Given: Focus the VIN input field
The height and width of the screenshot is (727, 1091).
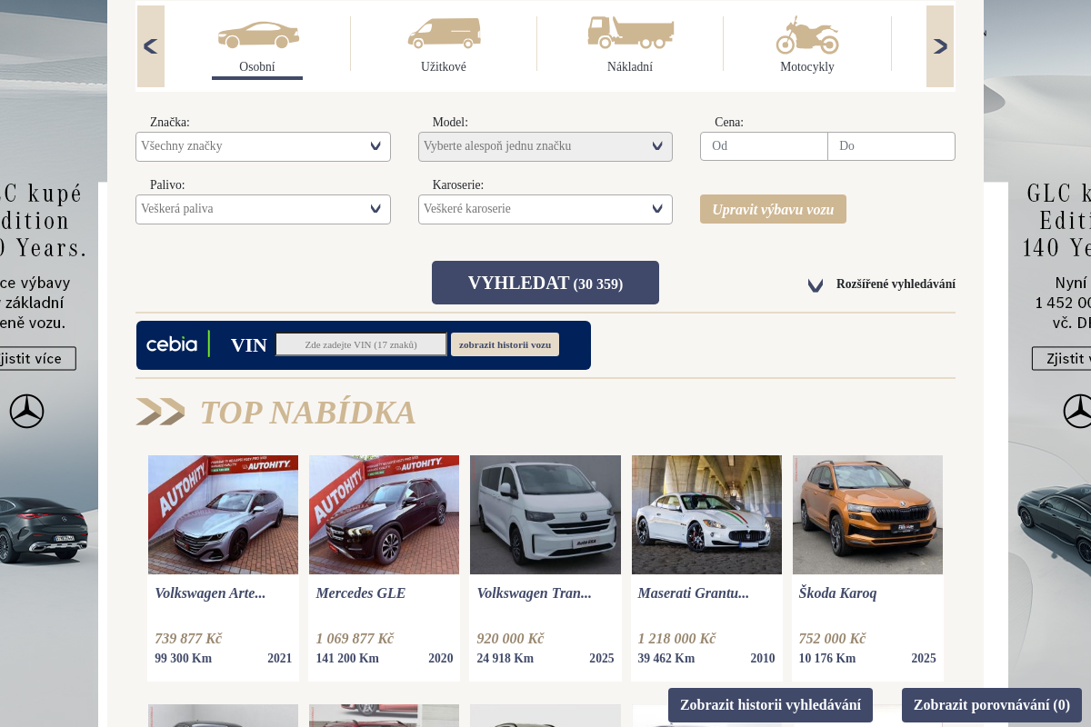Looking at the screenshot, I should point(361,344).
